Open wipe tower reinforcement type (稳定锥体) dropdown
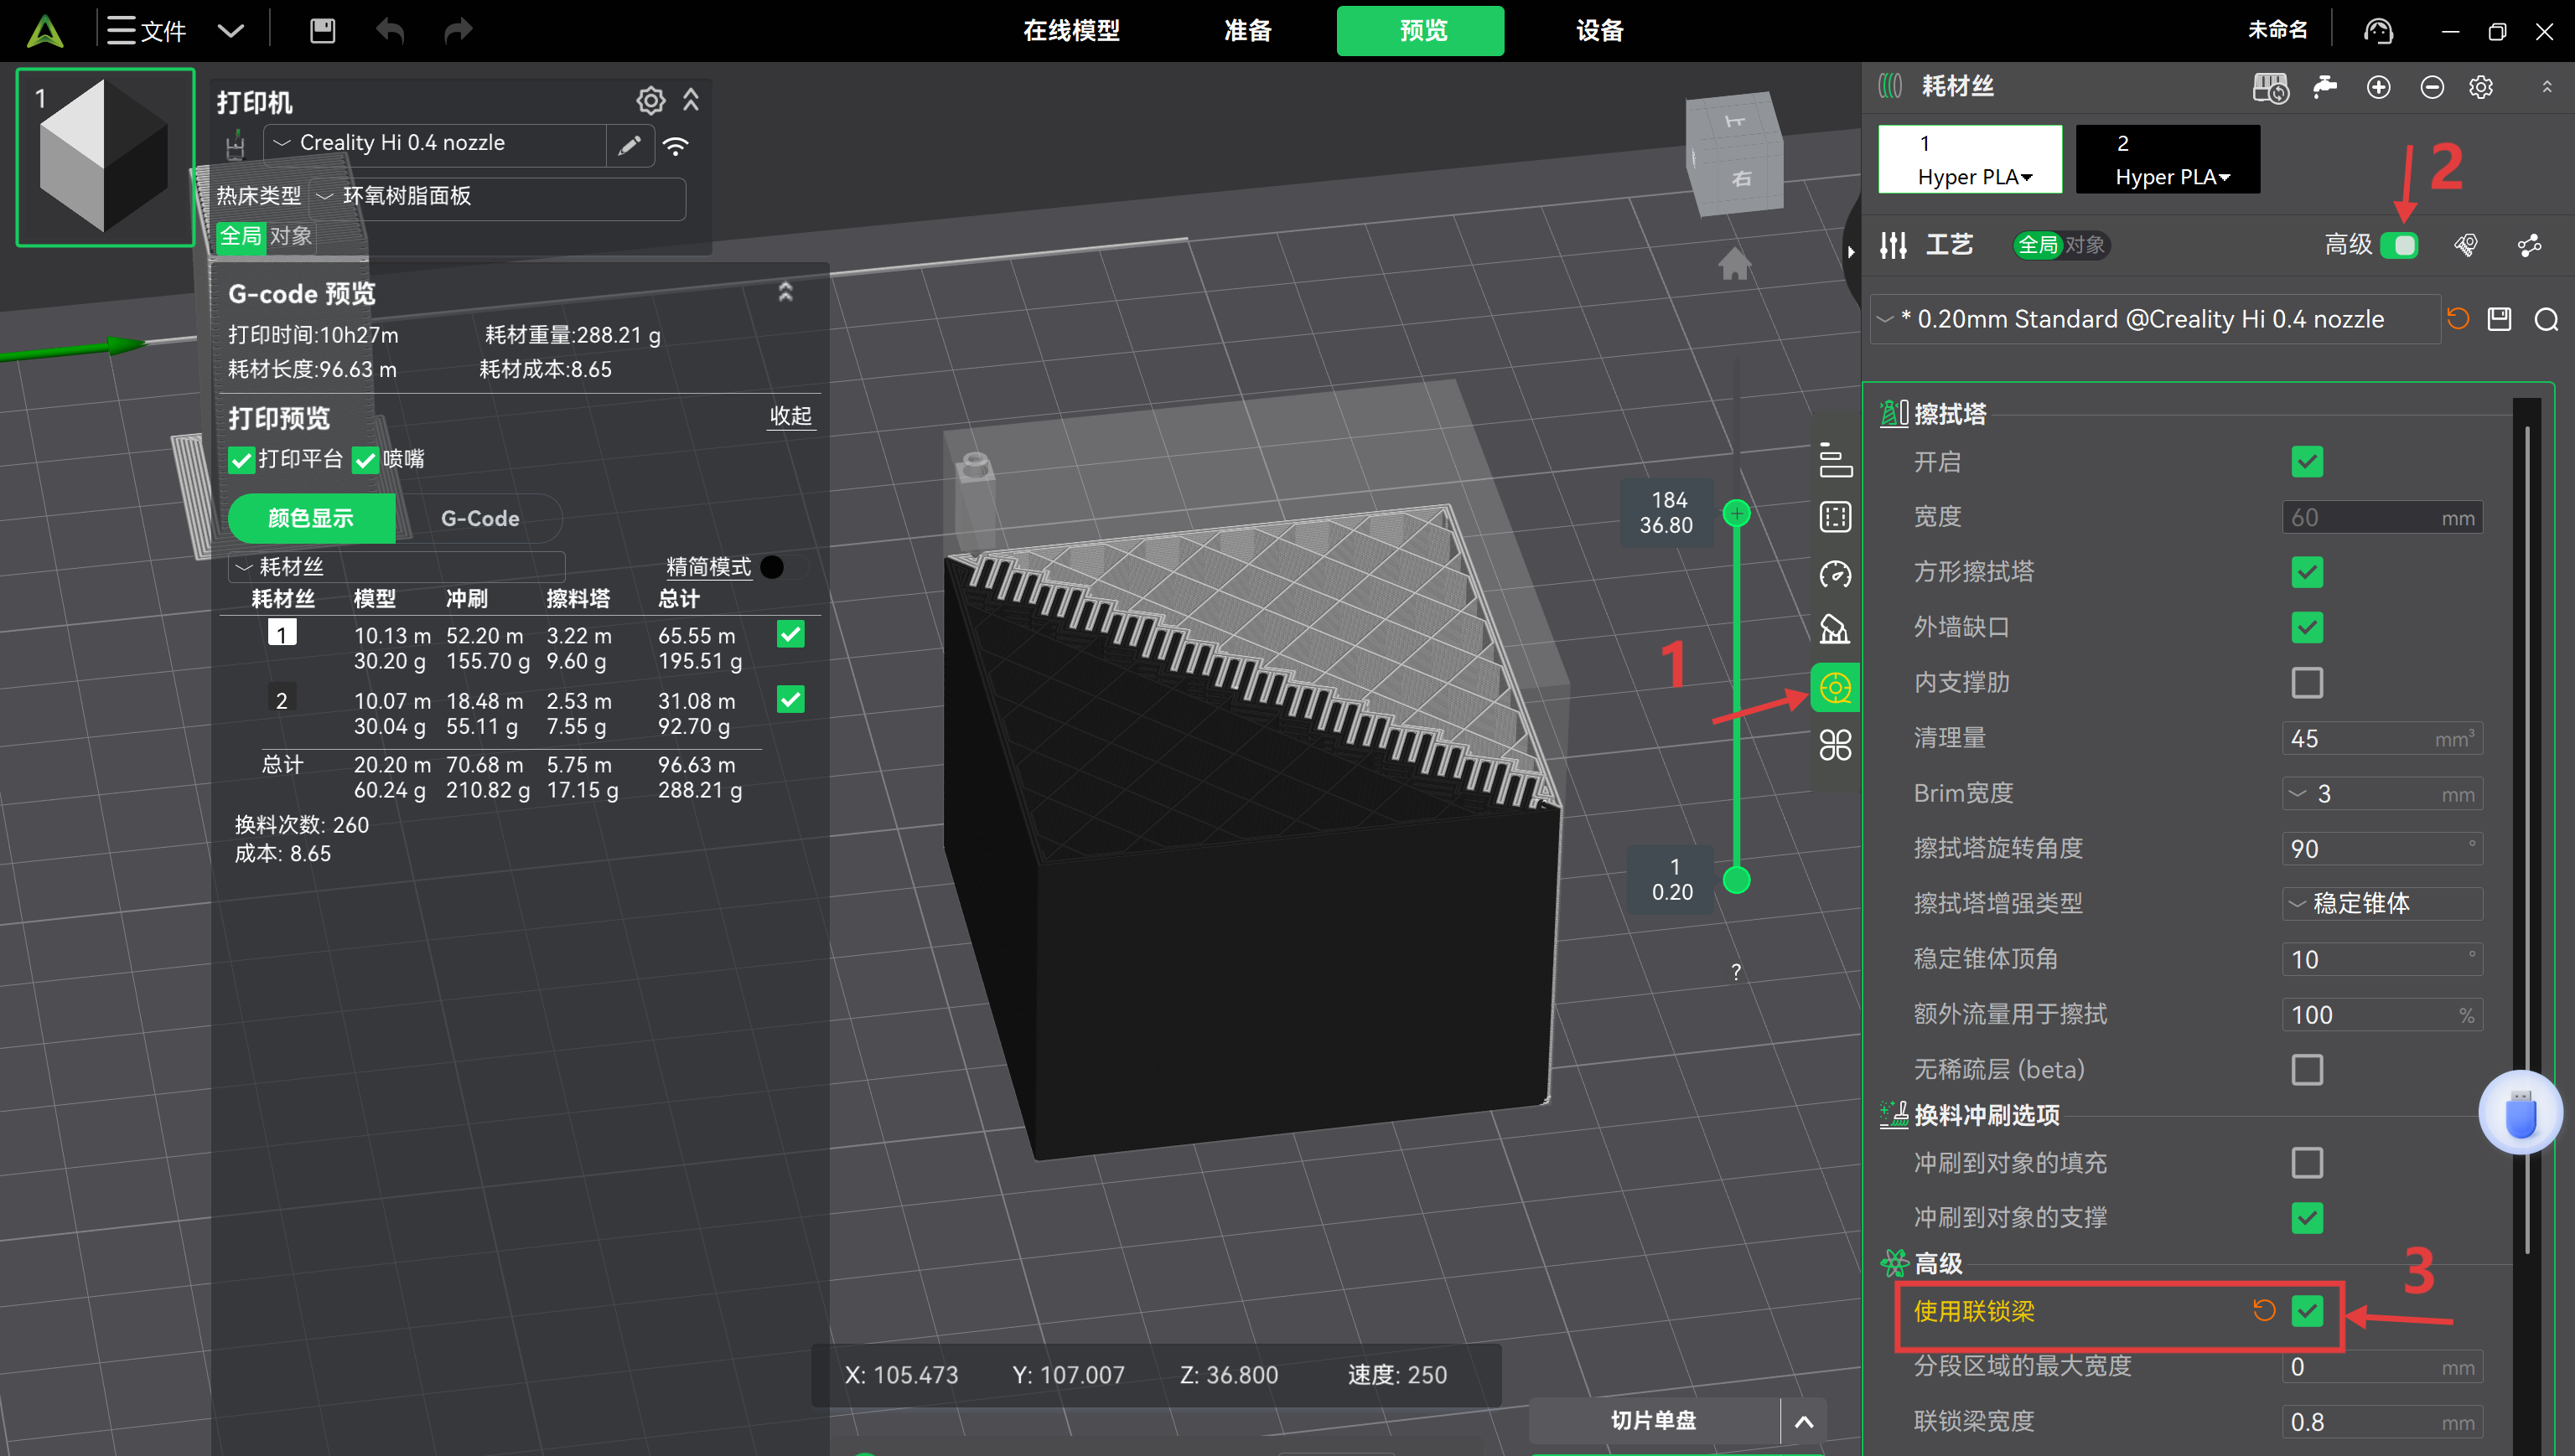The image size is (2575, 1456). tap(2382, 903)
